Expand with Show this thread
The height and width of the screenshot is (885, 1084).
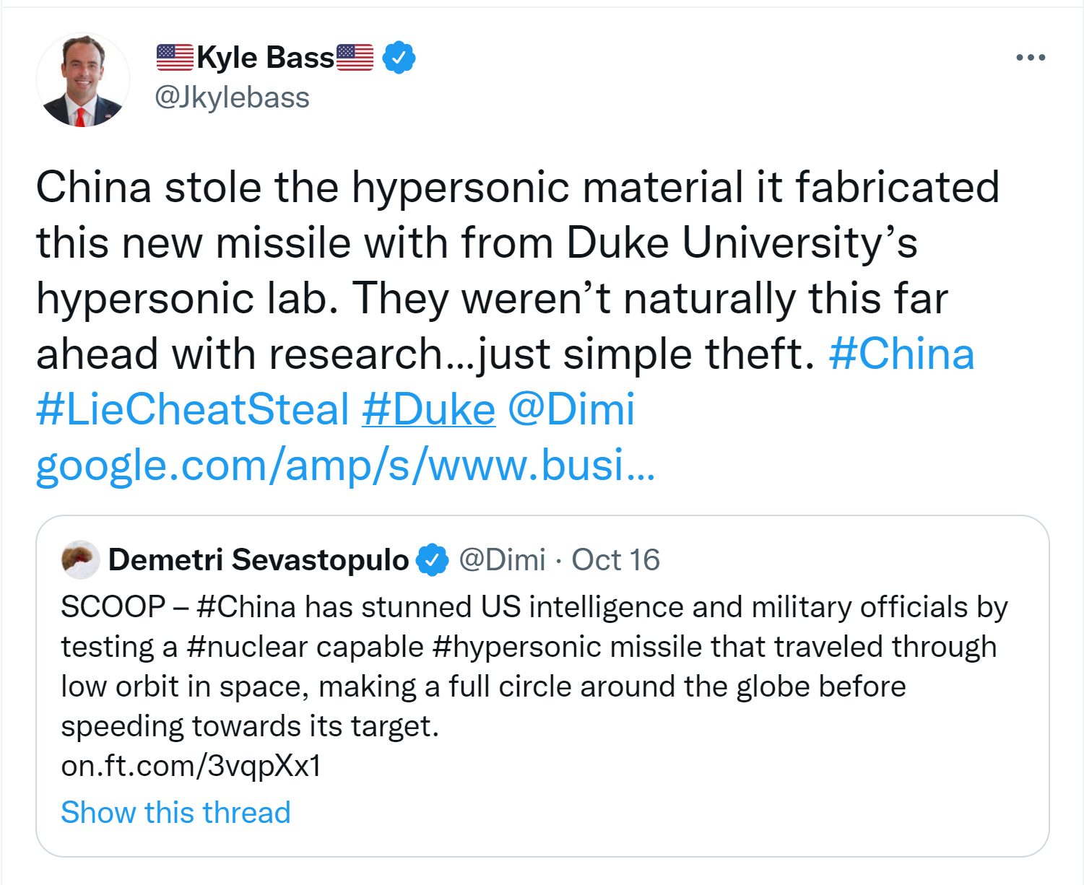click(x=175, y=813)
